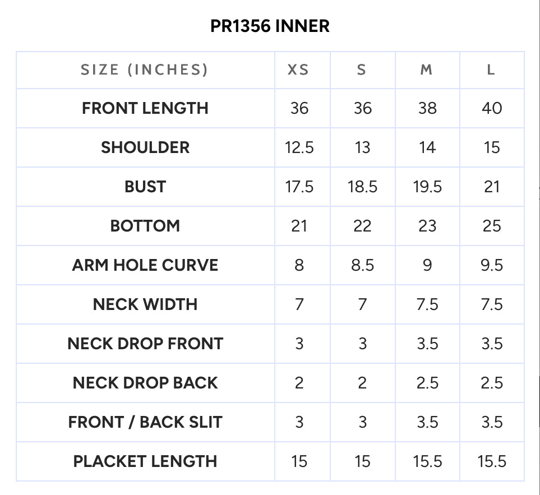
Task: Select arm hole curve 8.5 for S
Action: point(363,265)
